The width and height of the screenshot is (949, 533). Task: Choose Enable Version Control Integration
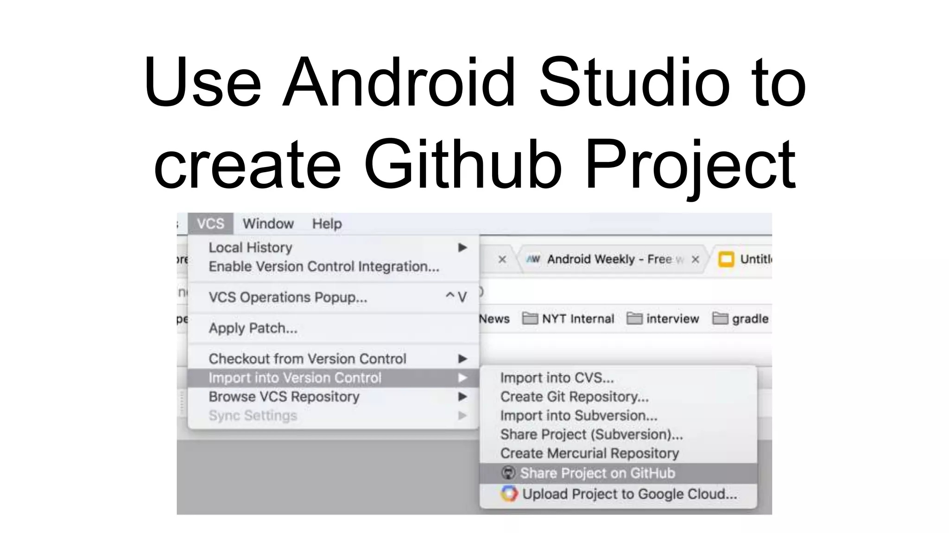pyautogui.click(x=333, y=266)
